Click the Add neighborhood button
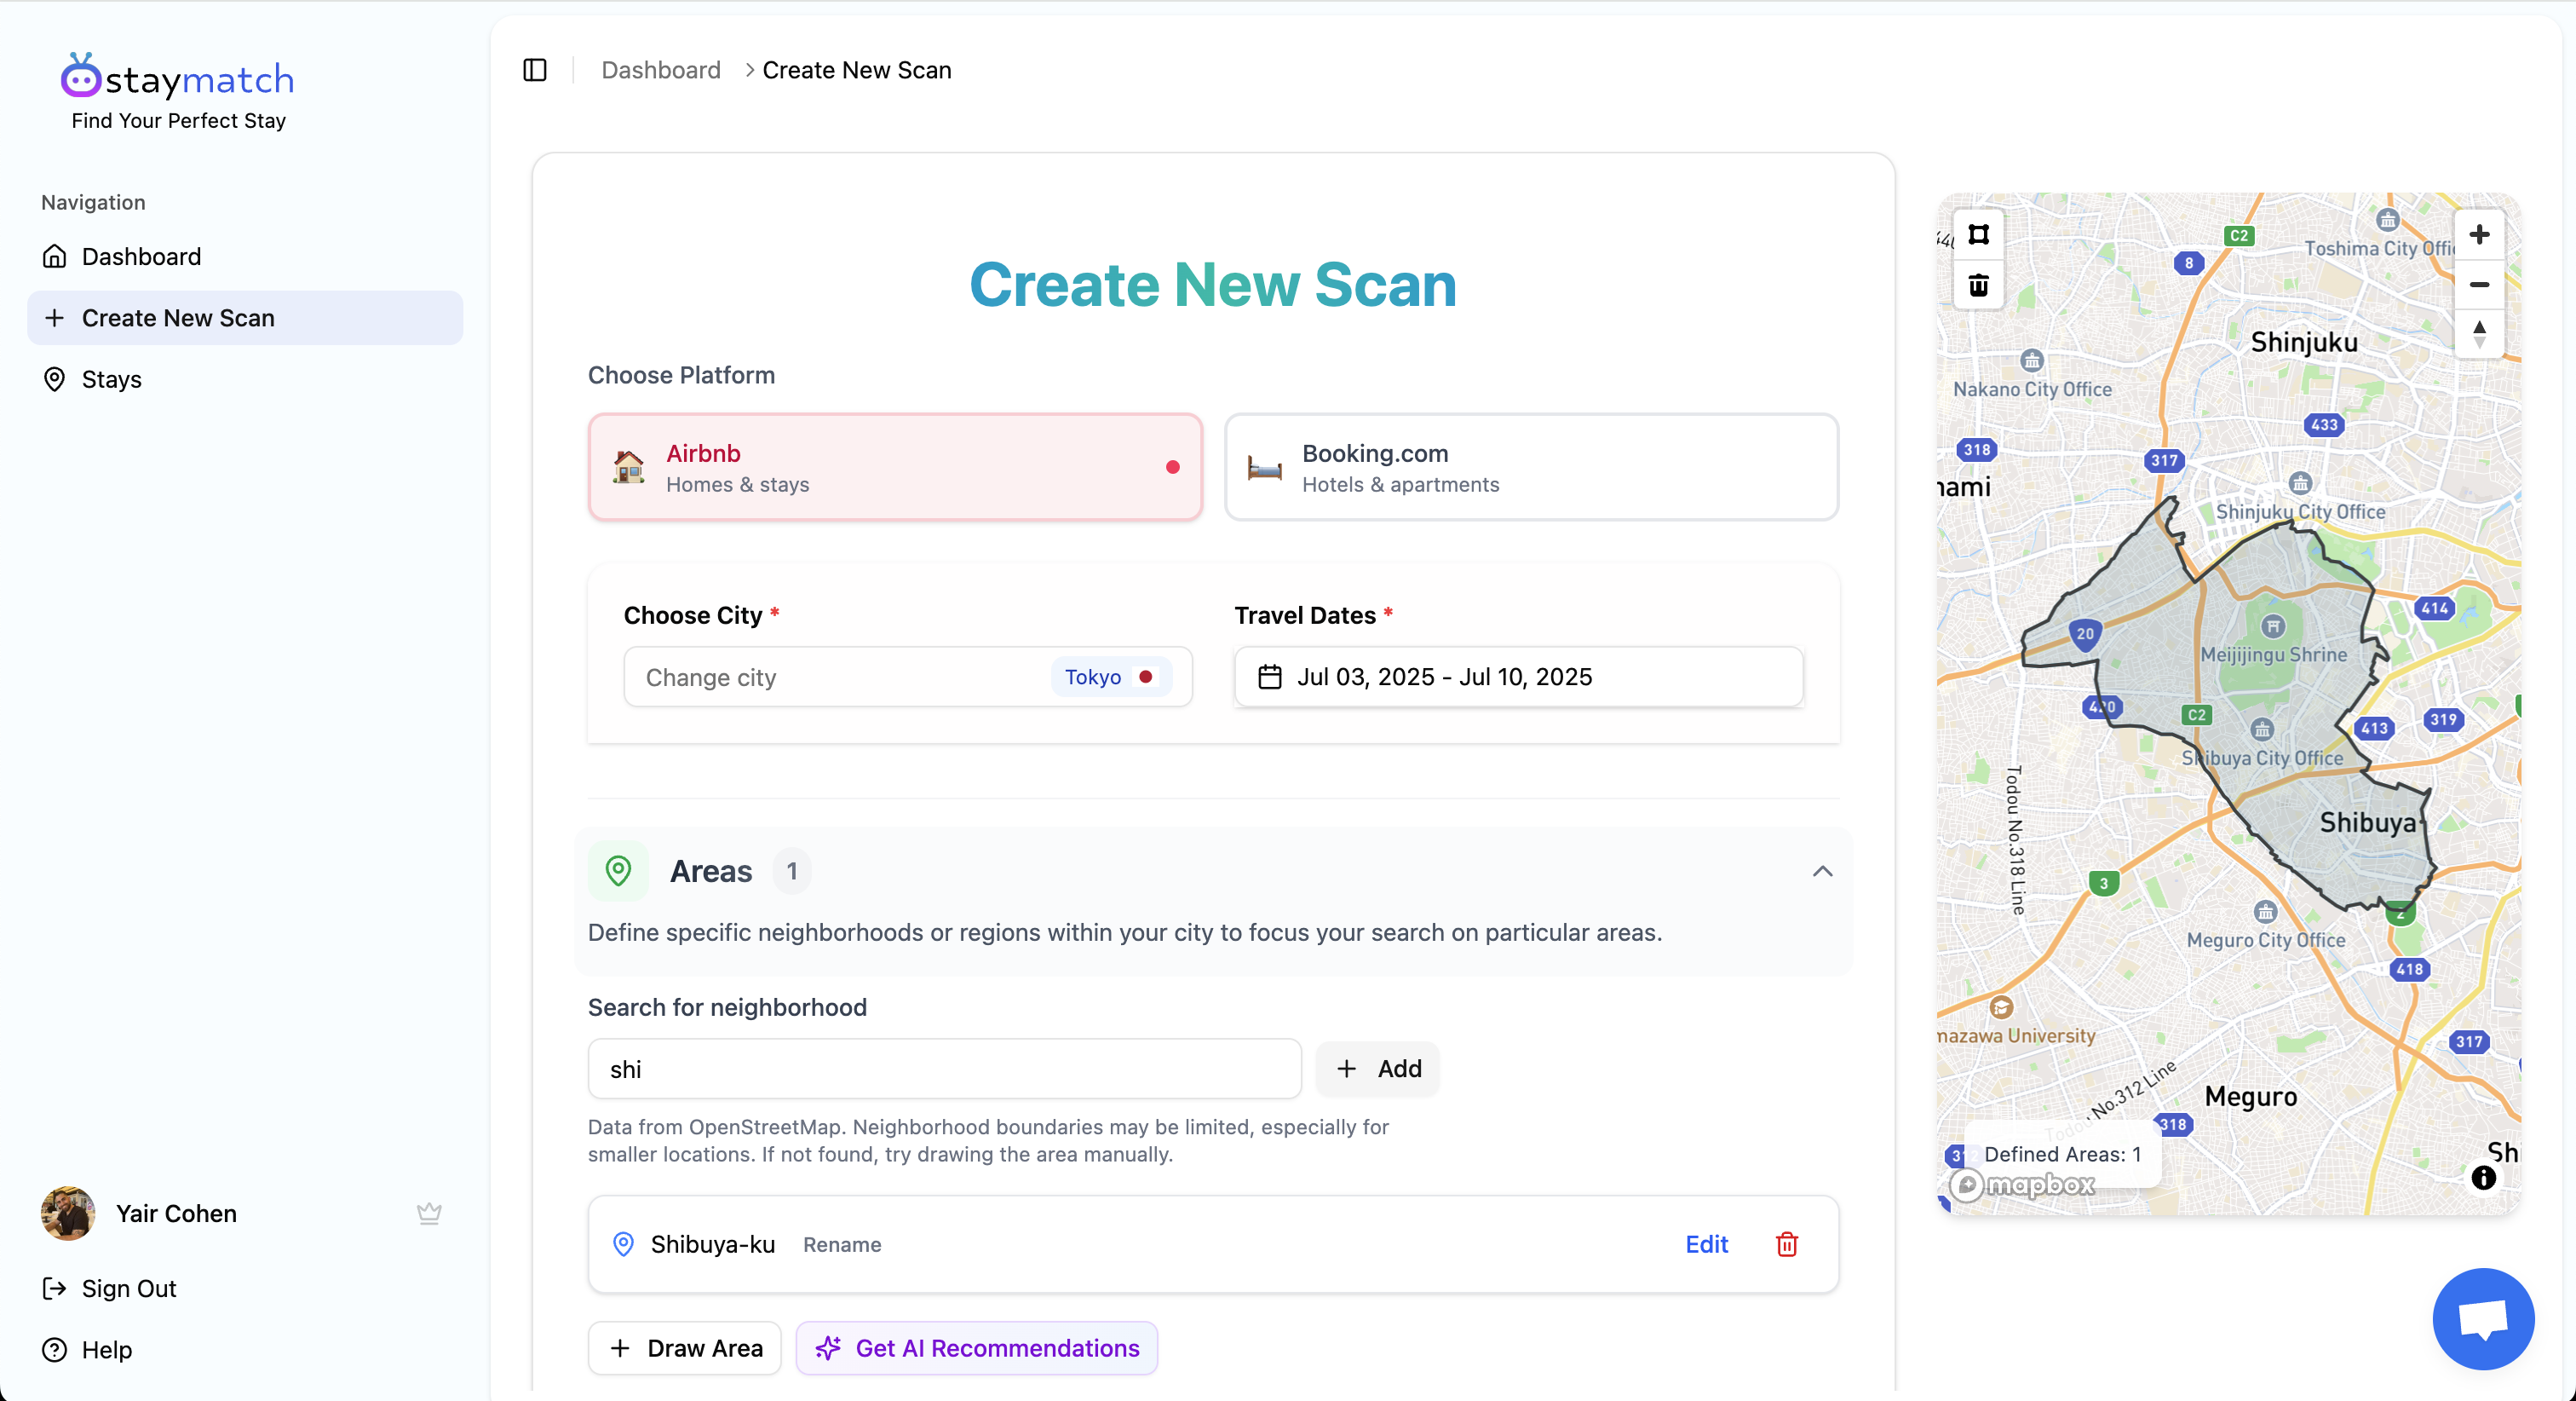Screen dimensions: 2576x1401 (x=1377, y=1069)
